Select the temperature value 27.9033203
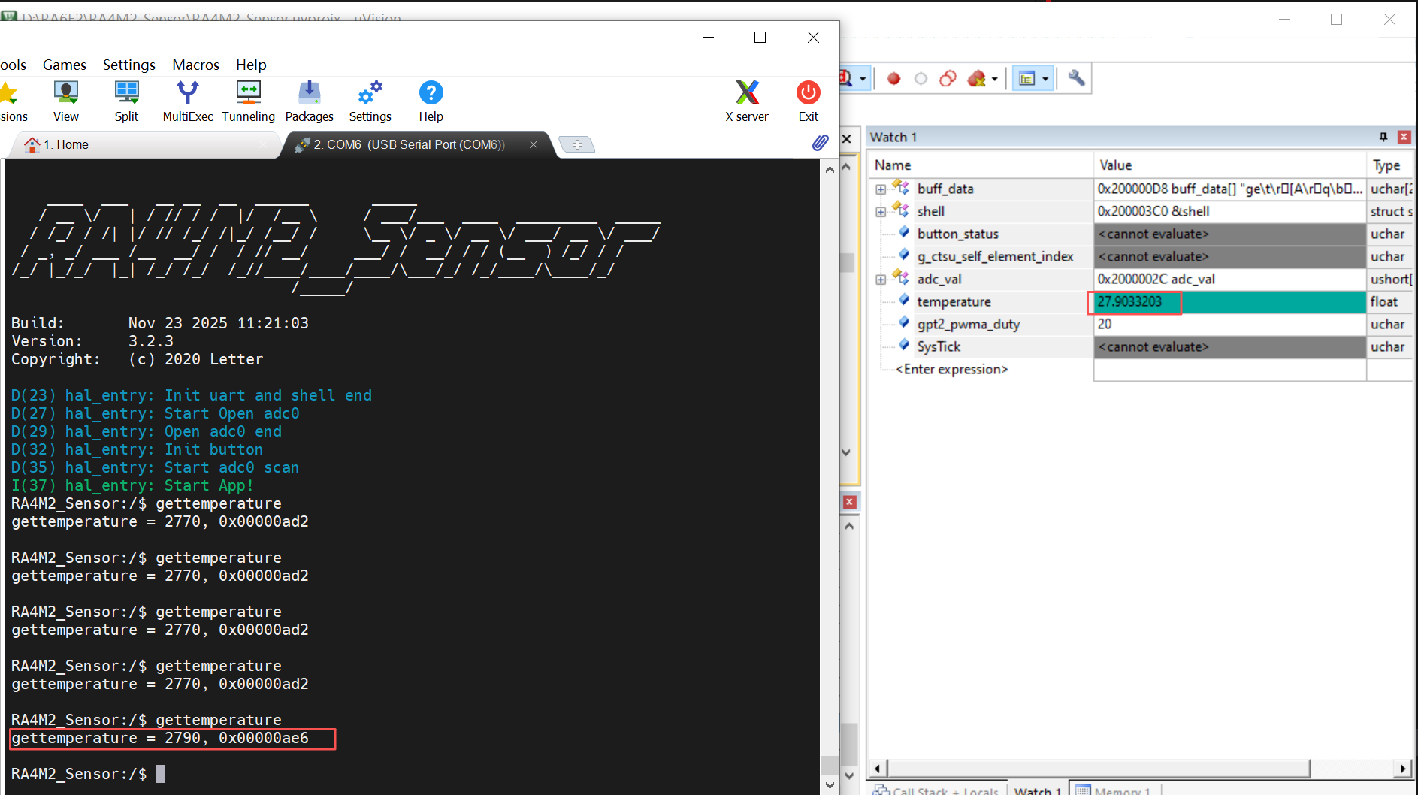The image size is (1418, 795). pos(1129,302)
